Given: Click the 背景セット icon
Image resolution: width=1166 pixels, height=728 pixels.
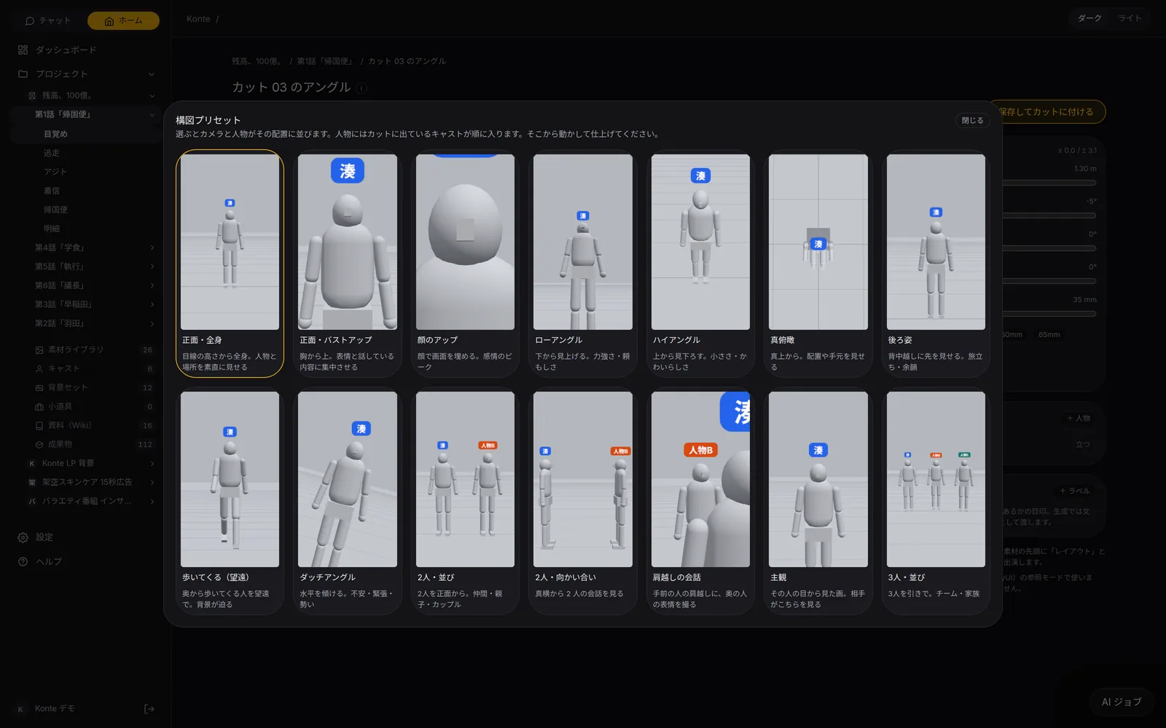Looking at the screenshot, I should point(39,388).
